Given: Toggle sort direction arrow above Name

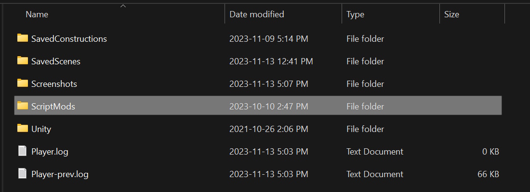Looking at the screenshot, I should pos(123,6).
